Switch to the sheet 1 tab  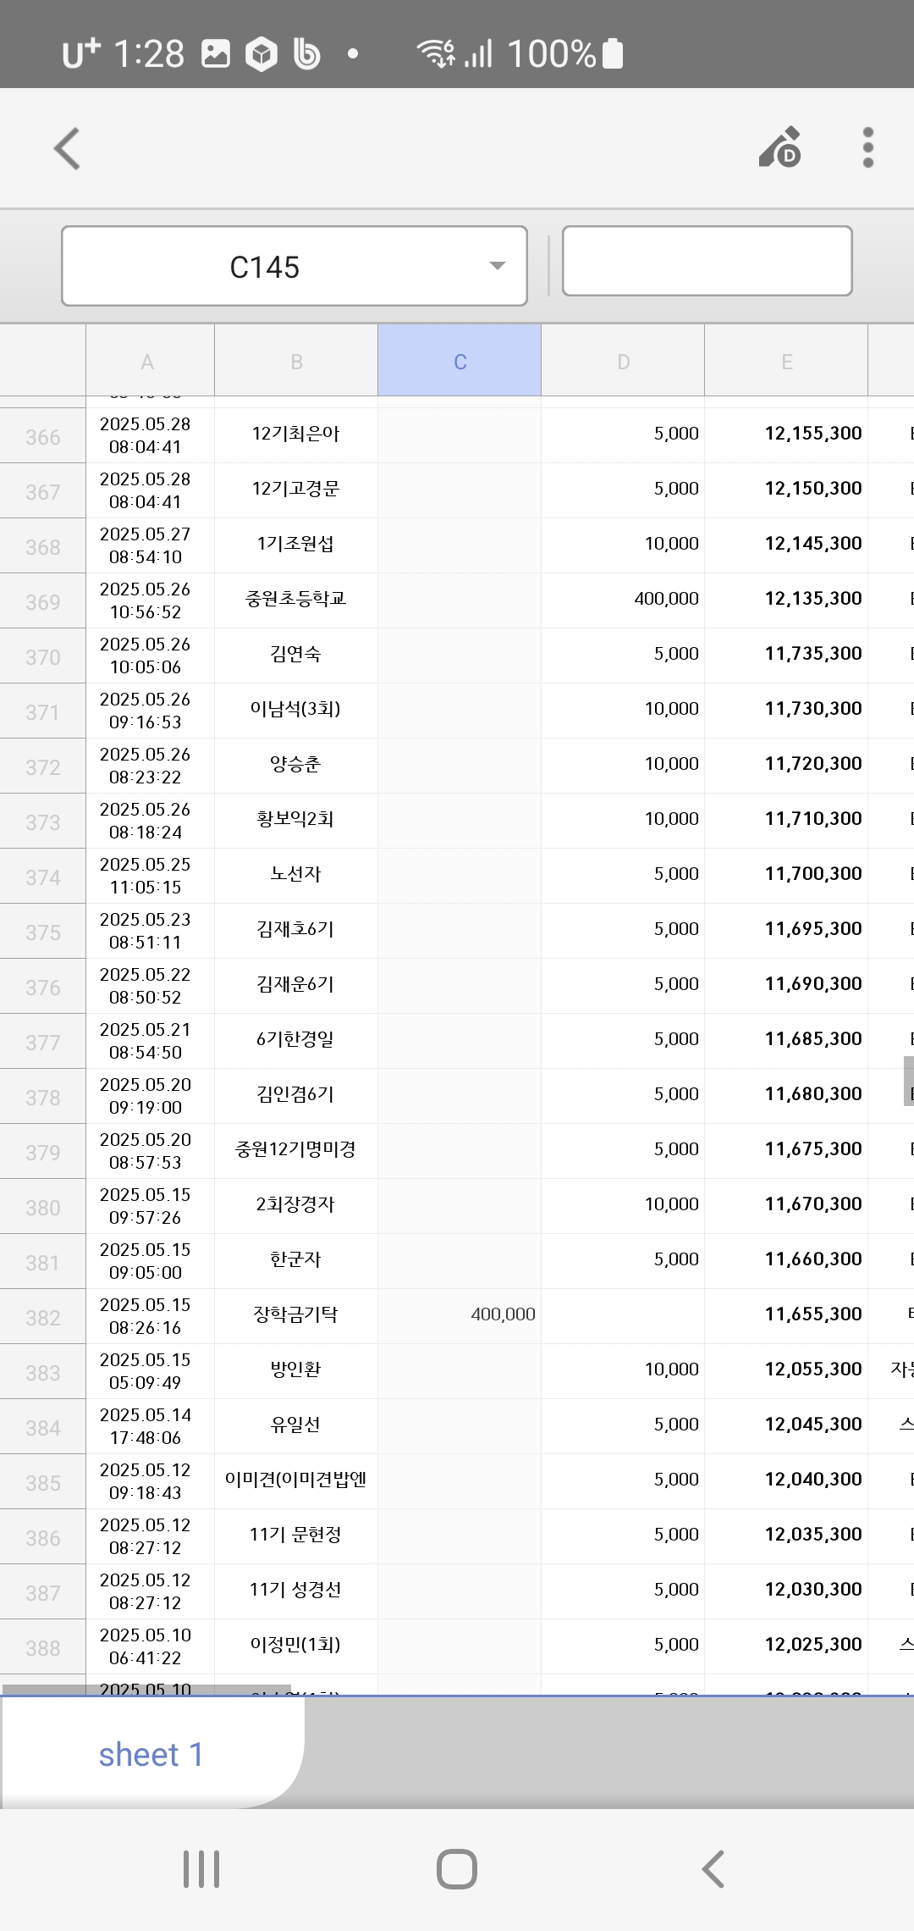151,1754
